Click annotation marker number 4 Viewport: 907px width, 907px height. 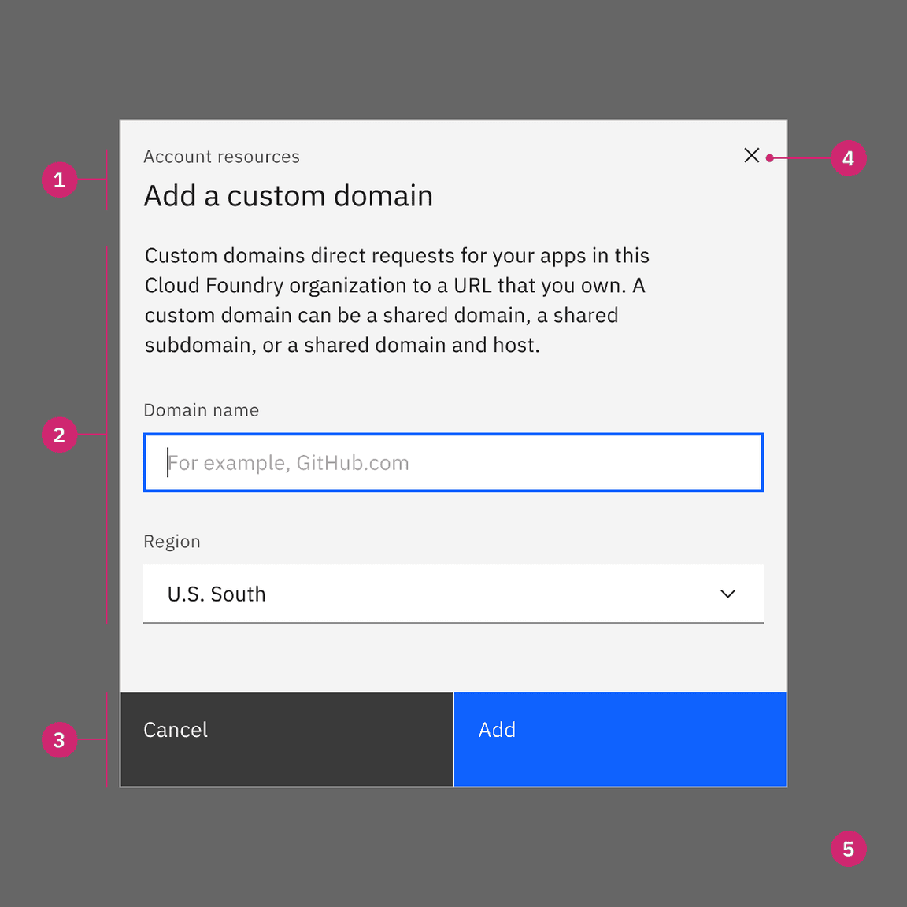848,158
